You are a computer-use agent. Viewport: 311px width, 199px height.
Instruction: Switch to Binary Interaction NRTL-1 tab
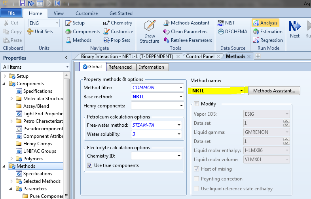coord(127,56)
